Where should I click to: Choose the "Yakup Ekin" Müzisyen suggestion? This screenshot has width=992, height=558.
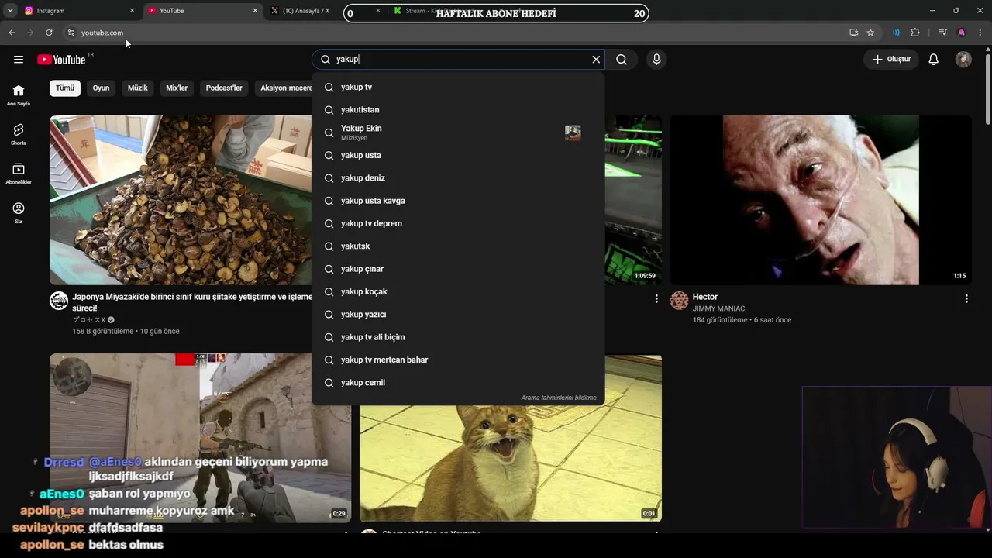[458, 133]
